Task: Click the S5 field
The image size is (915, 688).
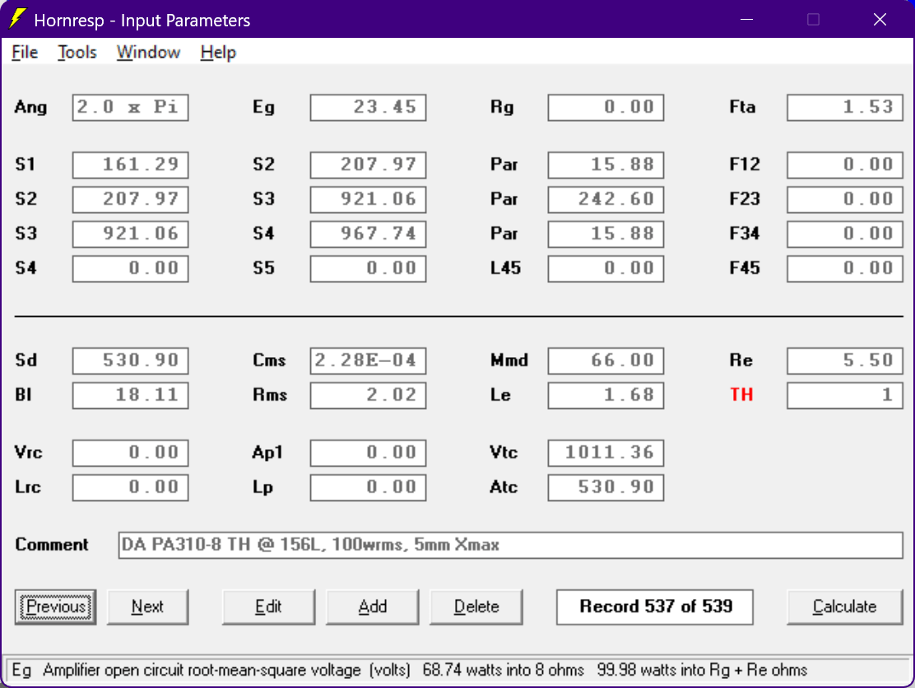Action: [368, 268]
